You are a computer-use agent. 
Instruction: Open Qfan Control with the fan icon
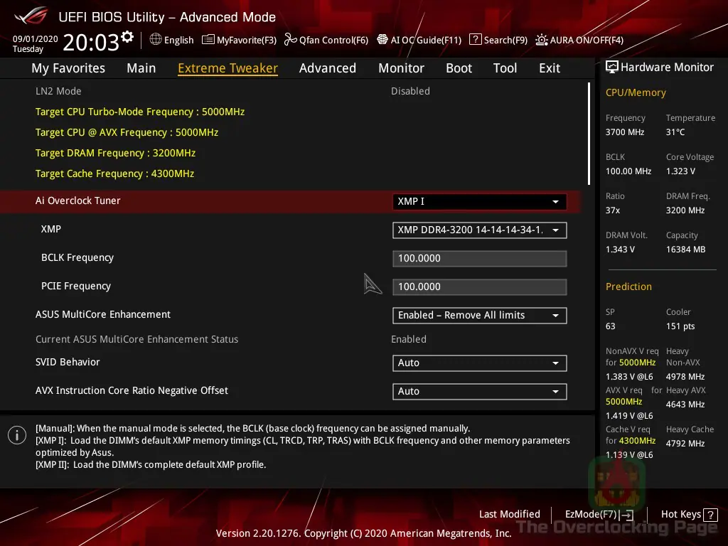(289, 41)
